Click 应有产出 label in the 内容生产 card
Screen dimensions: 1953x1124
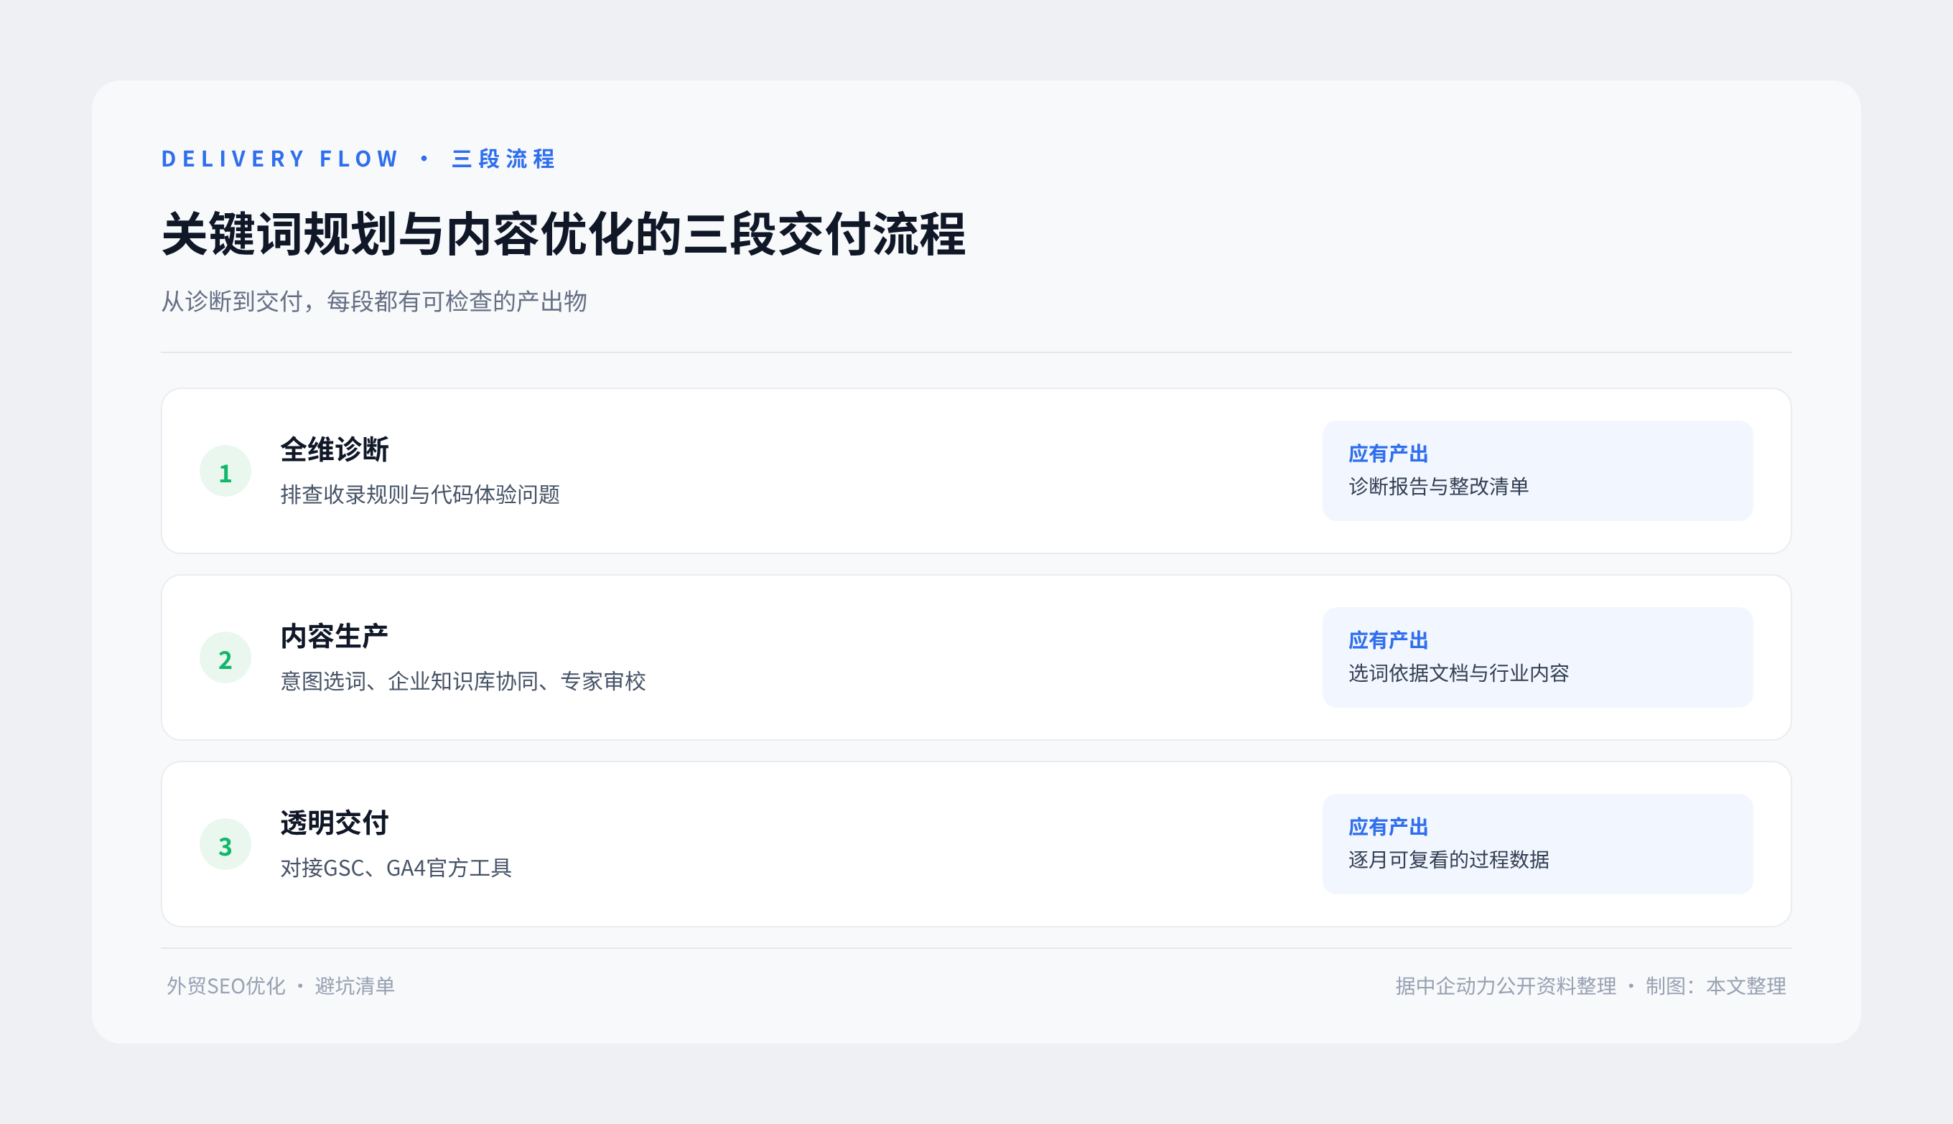(x=1389, y=641)
